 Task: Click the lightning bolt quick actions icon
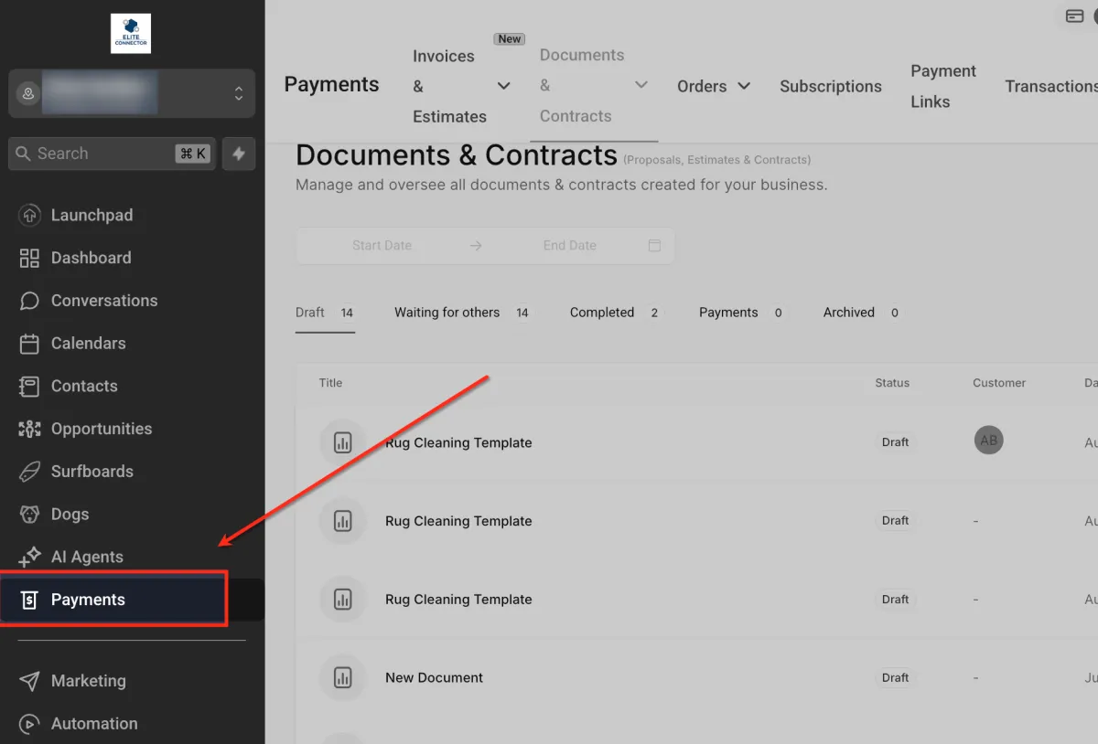tap(239, 154)
